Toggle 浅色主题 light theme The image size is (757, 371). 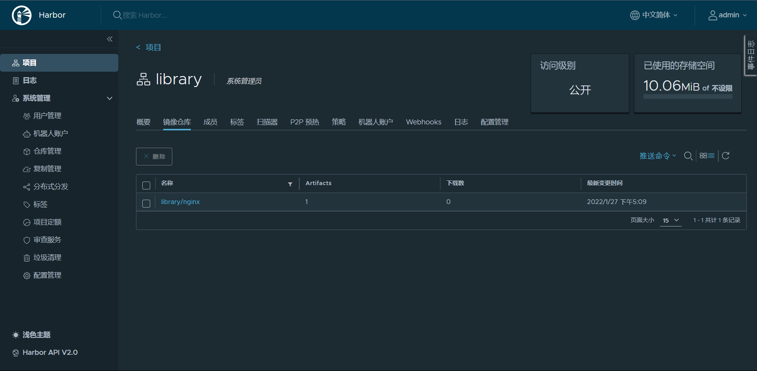[36, 335]
